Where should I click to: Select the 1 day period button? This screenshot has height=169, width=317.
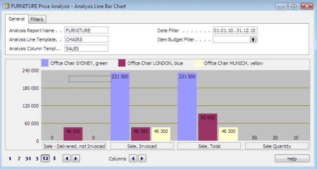(10, 159)
